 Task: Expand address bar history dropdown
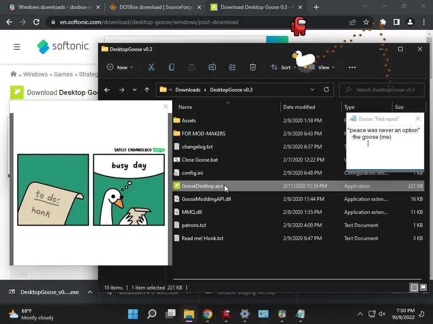point(312,89)
